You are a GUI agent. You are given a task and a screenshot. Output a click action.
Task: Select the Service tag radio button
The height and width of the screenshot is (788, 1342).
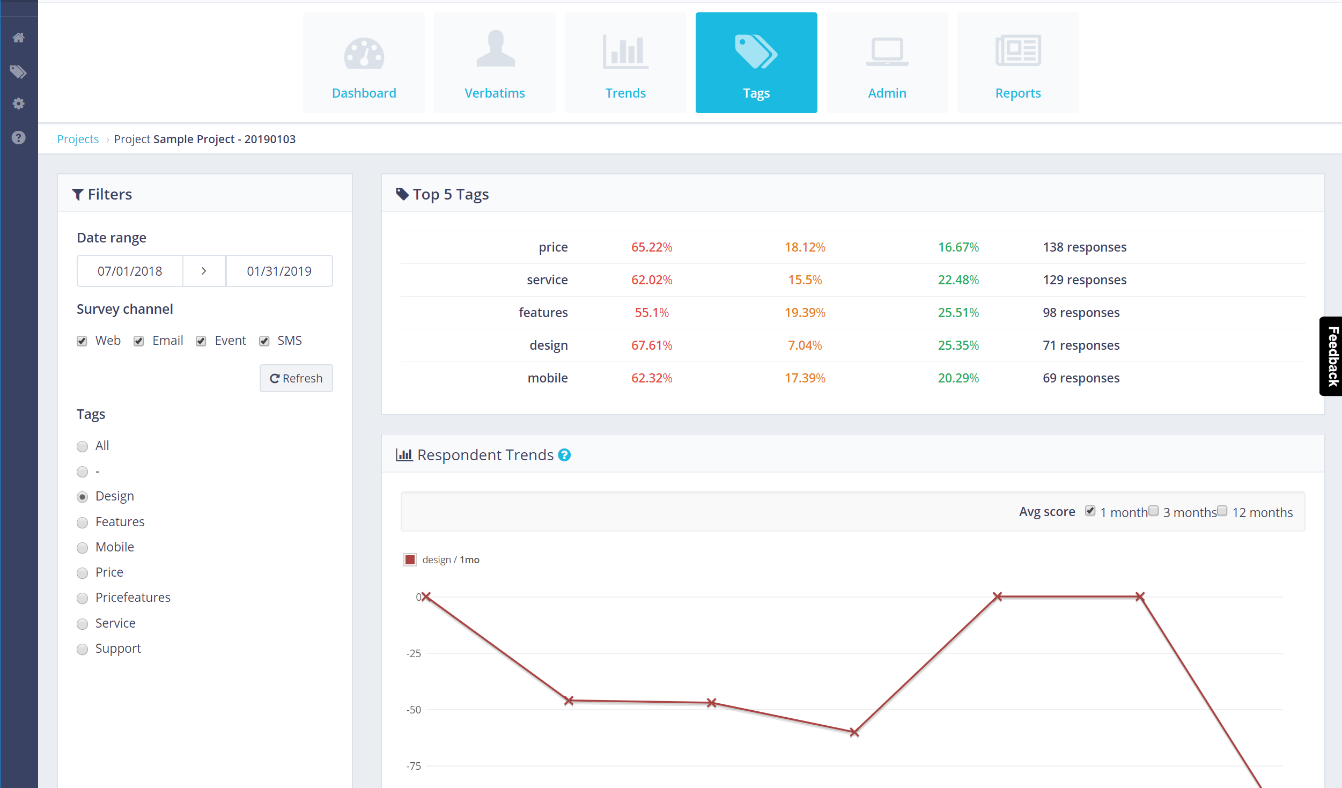click(82, 624)
